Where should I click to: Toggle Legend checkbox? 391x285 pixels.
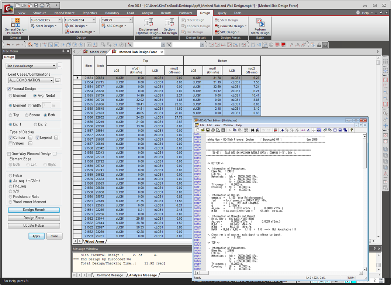click(x=37, y=137)
